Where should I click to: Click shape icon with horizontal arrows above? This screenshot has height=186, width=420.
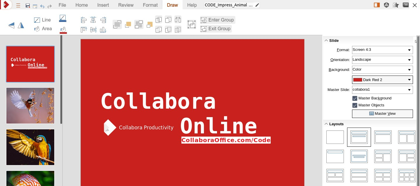(178, 20)
